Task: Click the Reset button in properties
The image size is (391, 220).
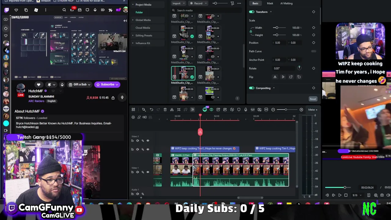Action: click(313, 99)
